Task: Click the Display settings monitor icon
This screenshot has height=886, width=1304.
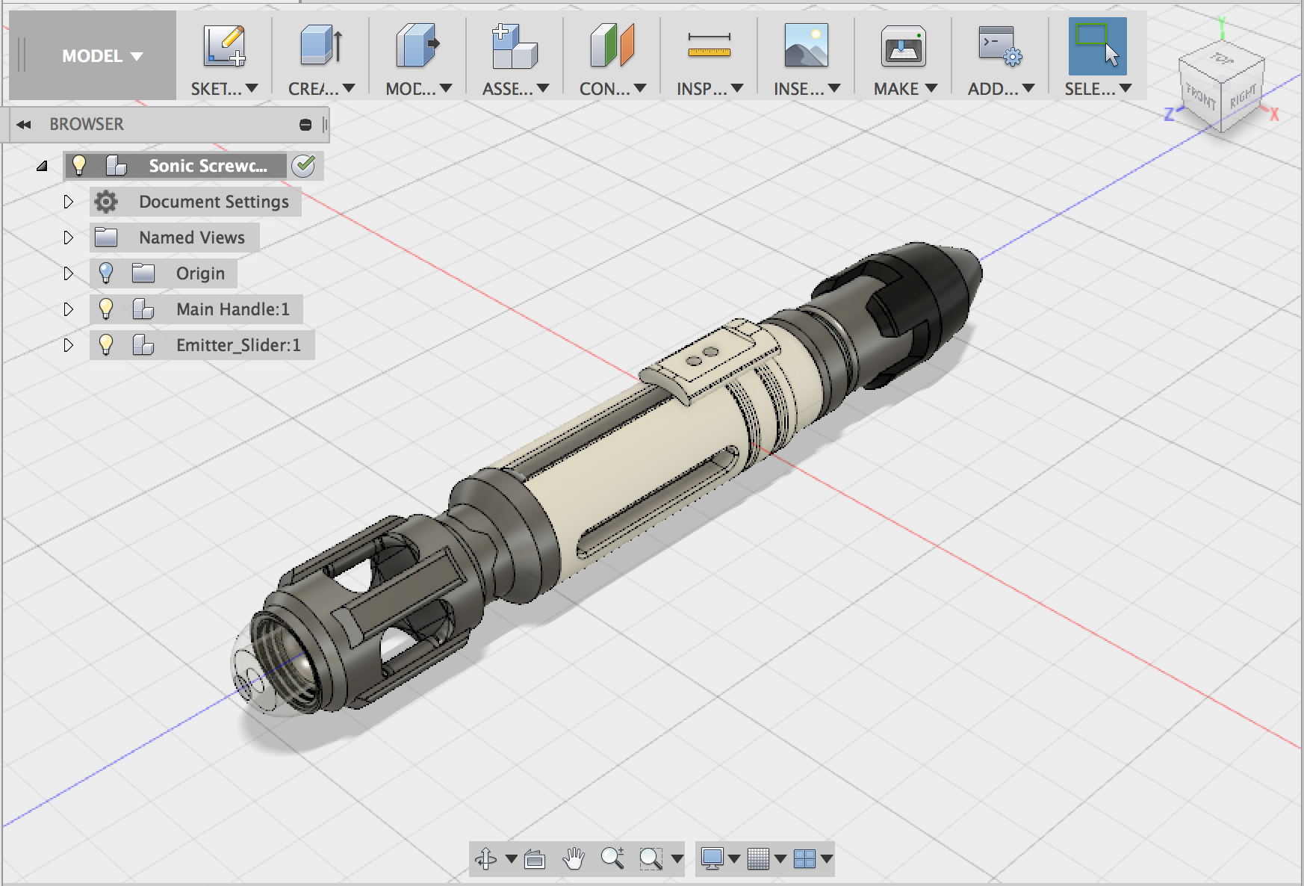Action: tap(712, 859)
